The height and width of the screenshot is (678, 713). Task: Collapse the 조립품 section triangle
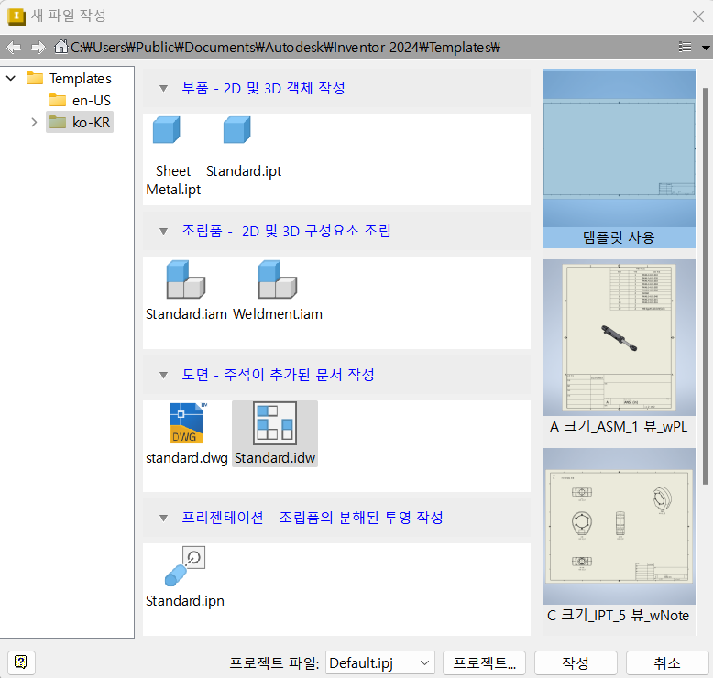164,232
